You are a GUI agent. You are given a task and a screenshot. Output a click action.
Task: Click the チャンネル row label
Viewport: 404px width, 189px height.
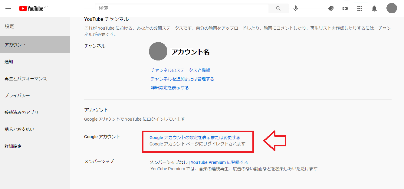tap(95, 46)
